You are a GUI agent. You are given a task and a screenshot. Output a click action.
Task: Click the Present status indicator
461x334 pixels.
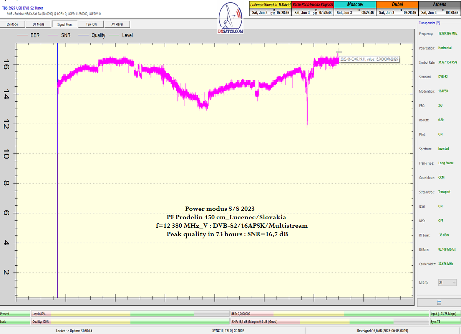click(15, 314)
